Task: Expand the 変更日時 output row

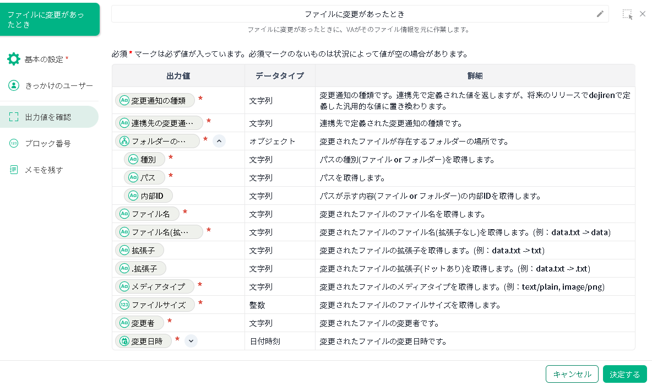Action: click(191, 341)
